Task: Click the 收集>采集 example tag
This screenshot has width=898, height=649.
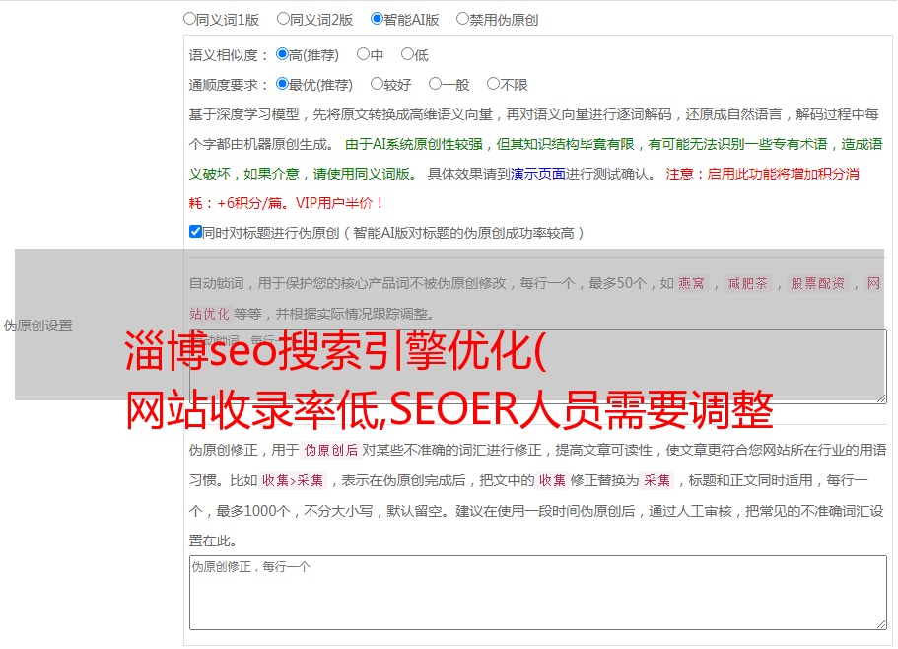Action: click(293, 480)
